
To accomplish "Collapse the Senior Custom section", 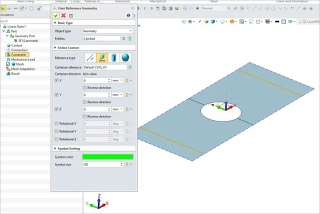I will coord(55,47).
